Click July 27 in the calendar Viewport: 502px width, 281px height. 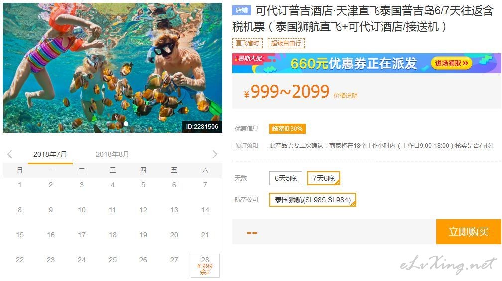coord(174,260)
